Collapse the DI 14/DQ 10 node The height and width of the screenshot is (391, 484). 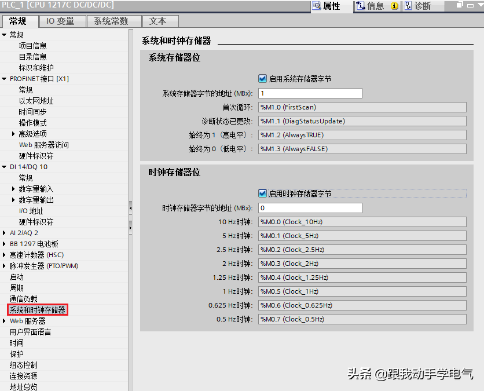tap(4, 167)
